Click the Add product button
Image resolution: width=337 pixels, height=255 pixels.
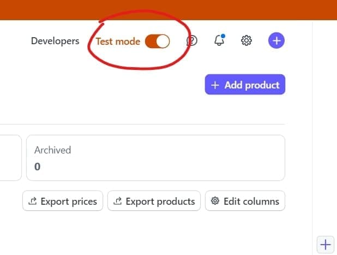[245, 85]
